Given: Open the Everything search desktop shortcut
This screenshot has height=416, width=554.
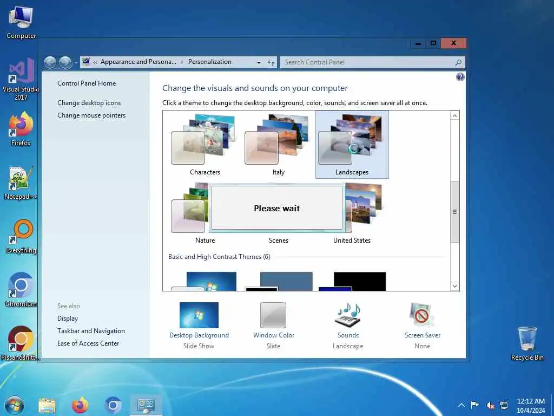Looking at the screenshot, I should 21,236.
